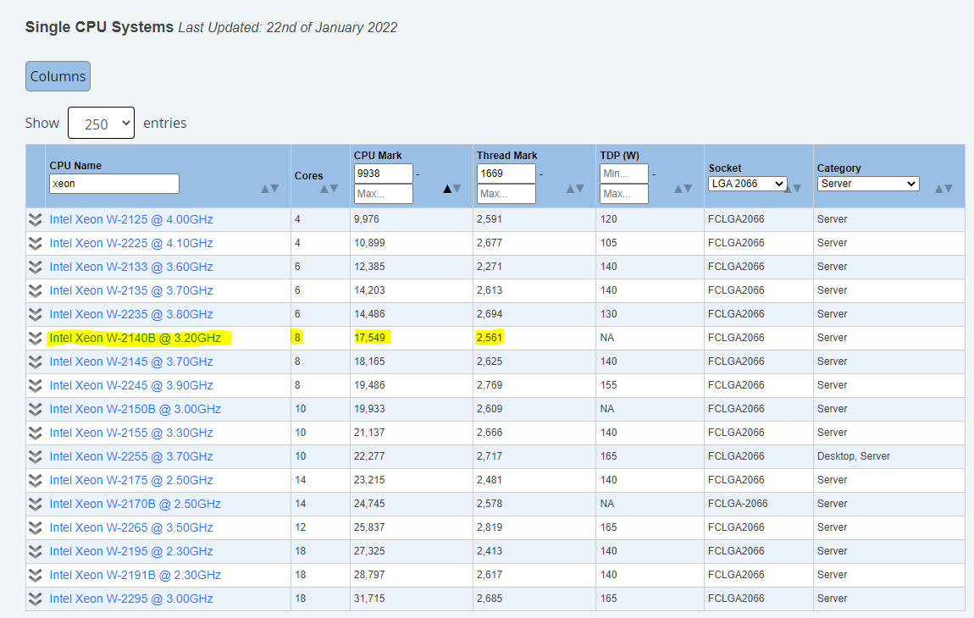Open the Socket filter dropdown
Screen dimensions: 974x618
pyautogui.click(x=747, y=184)
